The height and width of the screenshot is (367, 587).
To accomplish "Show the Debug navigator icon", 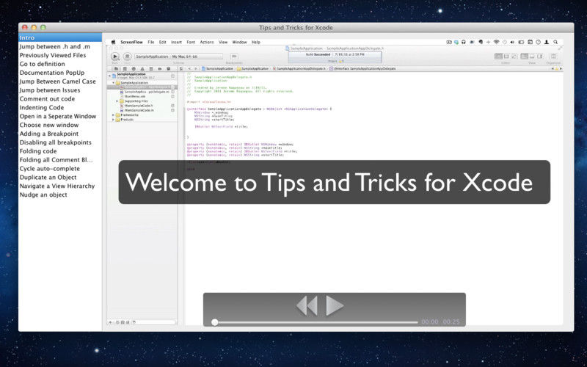I will [x=151, y=69].
